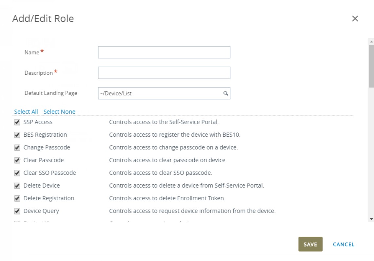This screenshot has height=261, width=374.
Task: Focus the Name input field
Action: click(164, 52)
